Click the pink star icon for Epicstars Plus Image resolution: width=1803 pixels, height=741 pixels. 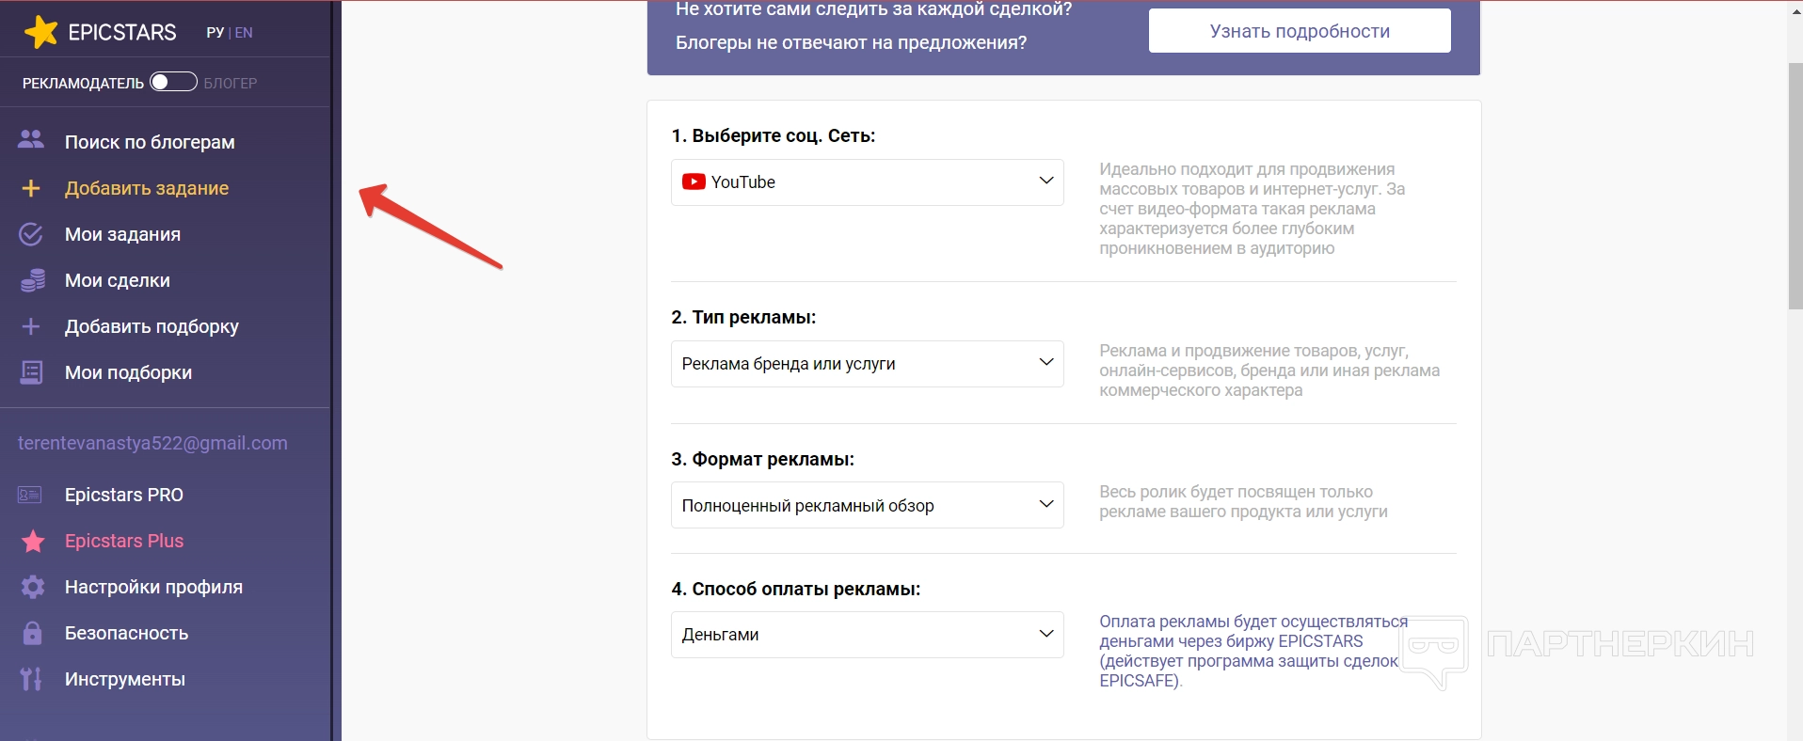pos(33,541)
